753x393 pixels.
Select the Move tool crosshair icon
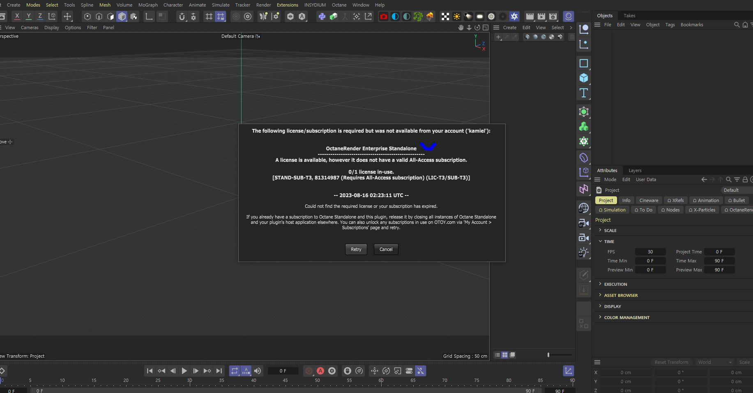(x=67, y=16)
